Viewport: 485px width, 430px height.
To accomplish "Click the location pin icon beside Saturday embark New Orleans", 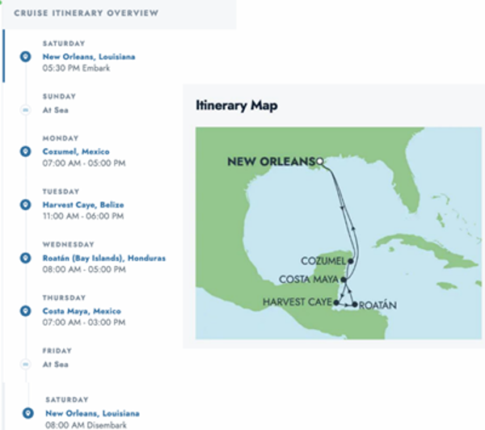I will point(26,57).
